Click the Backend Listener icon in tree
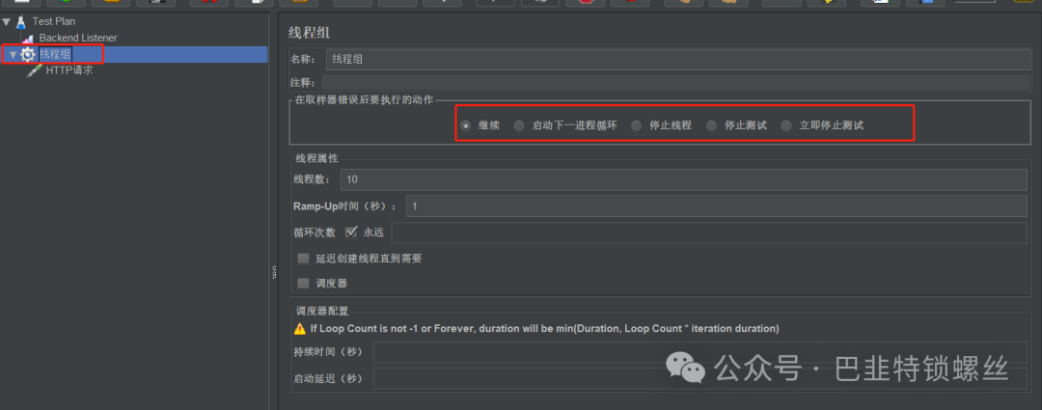 tap(28, 40)
